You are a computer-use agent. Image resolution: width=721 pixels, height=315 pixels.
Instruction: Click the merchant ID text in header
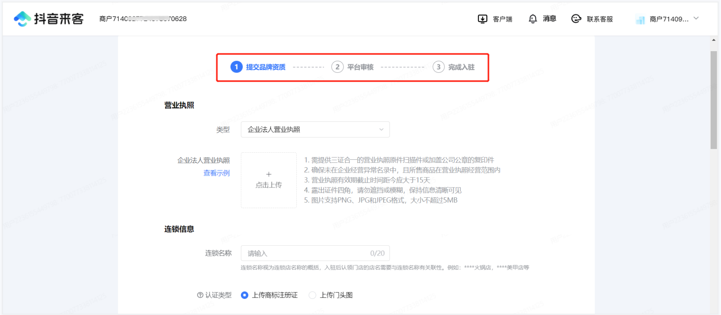click(143, 19)
